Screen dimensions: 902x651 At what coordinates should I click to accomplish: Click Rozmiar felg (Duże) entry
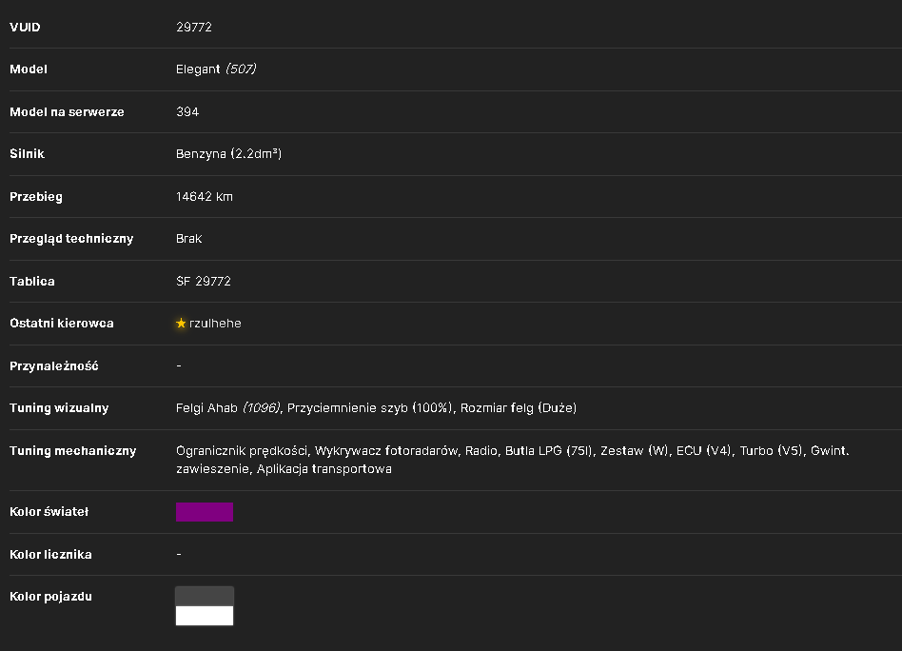(x=519, y=407)
